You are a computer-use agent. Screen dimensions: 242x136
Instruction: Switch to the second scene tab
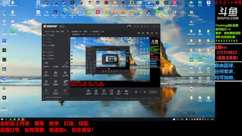pos(53,31)
